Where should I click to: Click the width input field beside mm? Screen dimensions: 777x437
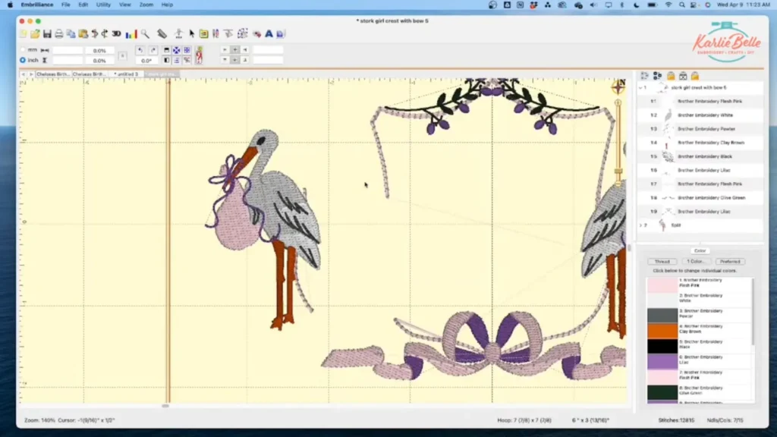pyautogui.click(x=68, y=50)
